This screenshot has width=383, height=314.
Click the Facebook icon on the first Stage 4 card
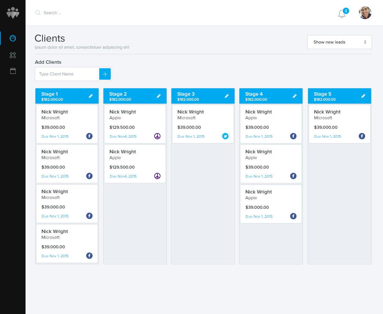coord(293,136)
